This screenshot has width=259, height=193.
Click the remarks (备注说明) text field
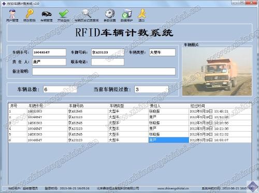click(104, 71)
